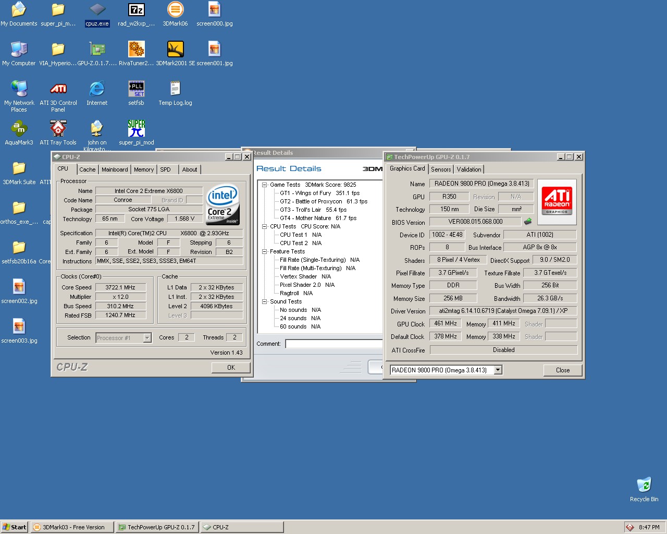Launch AquaMark3 desktop icon
The width and height of the screenshot is (667, 534).
tap(19, 133)
